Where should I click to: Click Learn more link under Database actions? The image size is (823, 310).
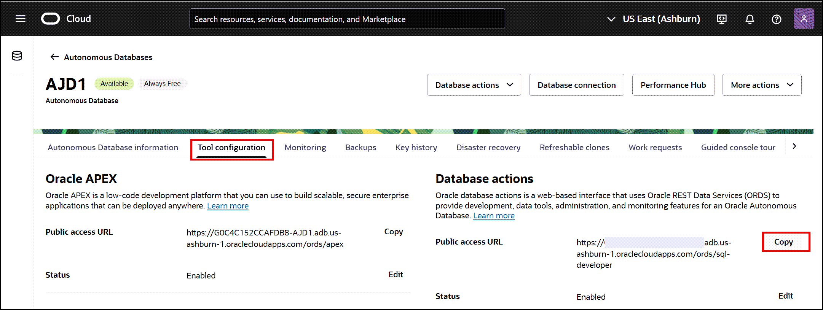tap(494, 216)
